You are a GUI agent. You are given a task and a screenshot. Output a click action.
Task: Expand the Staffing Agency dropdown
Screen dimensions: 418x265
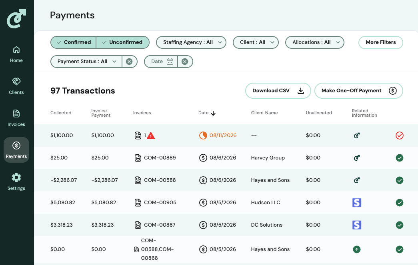pos(191,42)
